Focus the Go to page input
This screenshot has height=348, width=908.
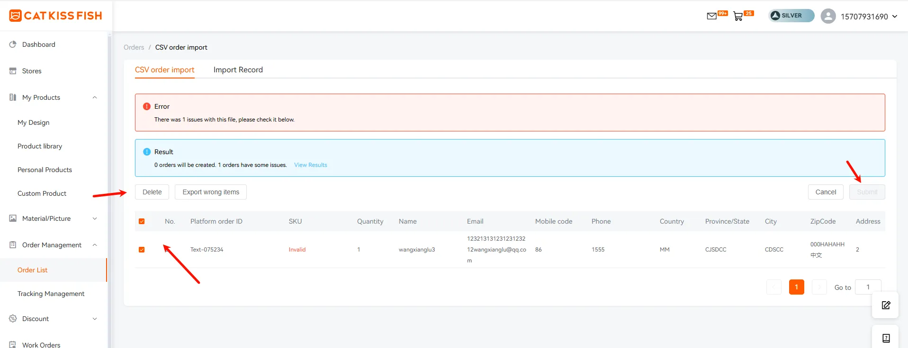pyautogui.click(x=868, y=287)
